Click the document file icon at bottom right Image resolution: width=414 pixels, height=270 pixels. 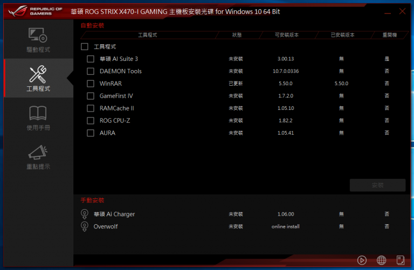401,260
